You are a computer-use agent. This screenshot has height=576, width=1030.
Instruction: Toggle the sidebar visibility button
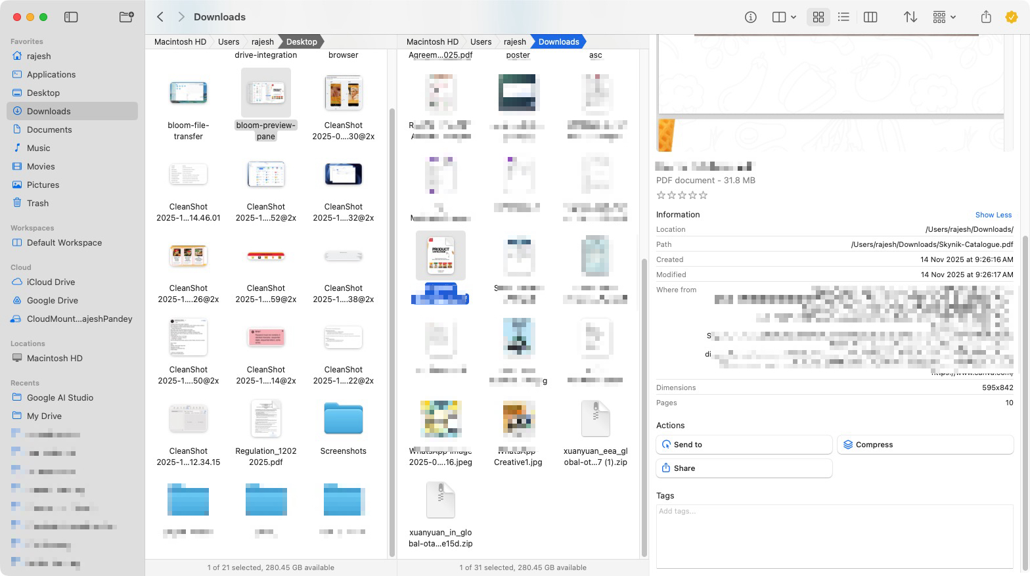pyautogui.click(x=71, y=17)
